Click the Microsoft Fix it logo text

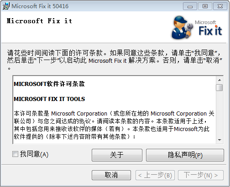tap(209, 28)
